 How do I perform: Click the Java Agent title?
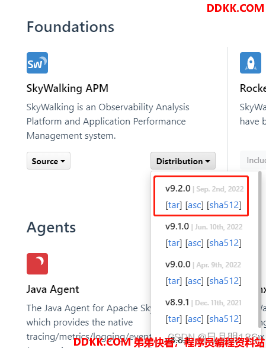point(53,289)
